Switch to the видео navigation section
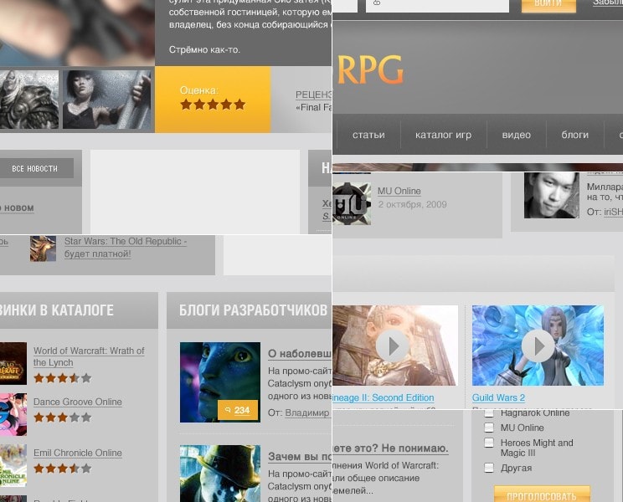Image resolution: width=623 pixels, height=502 pixels. point(517,135)
